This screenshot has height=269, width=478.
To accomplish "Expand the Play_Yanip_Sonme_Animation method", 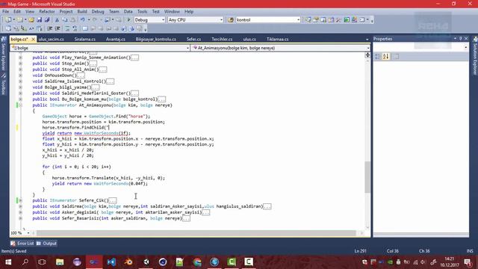I will click(x=20, y=58).
